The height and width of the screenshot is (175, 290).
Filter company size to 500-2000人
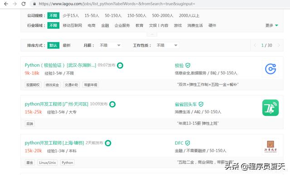163,16
